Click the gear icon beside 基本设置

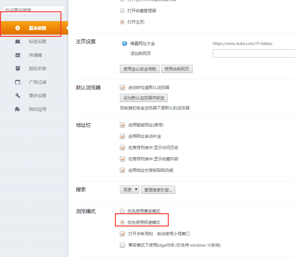click(x=18, y=28)
